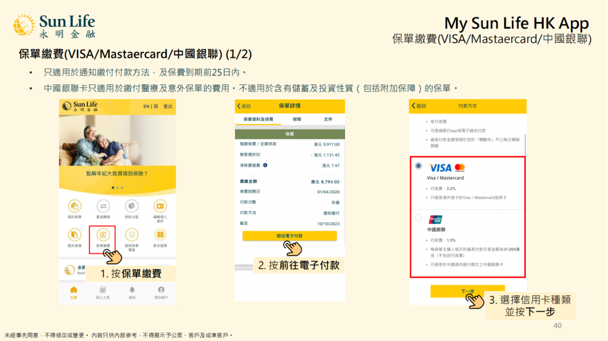Viewport: 608px width, 341px height.
Task: Click the Sun Life slide logo top-left
Action: (54, 26)
